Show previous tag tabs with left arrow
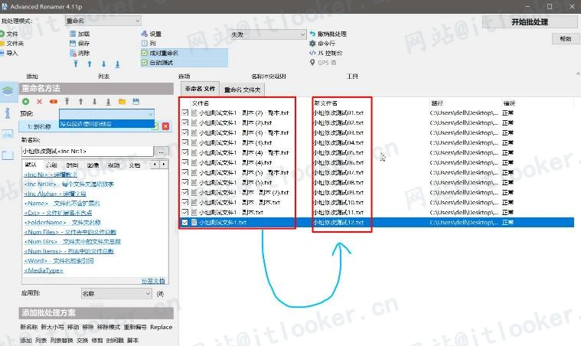The image size is (581, 346). click(x=155, y=164)
